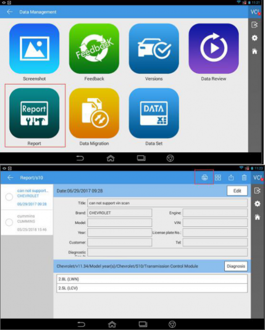Click the VIN input field
The image size is (265, 330).
(x=215, y=223)
